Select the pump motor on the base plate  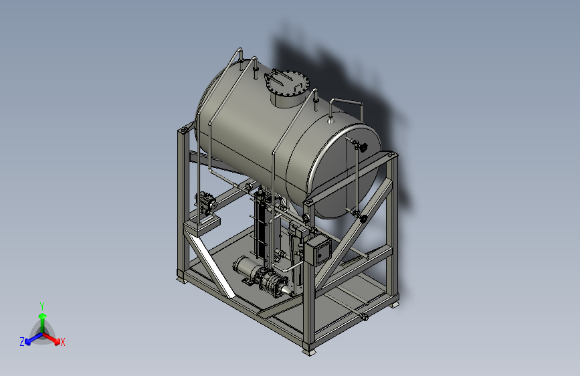coord(247,267)
